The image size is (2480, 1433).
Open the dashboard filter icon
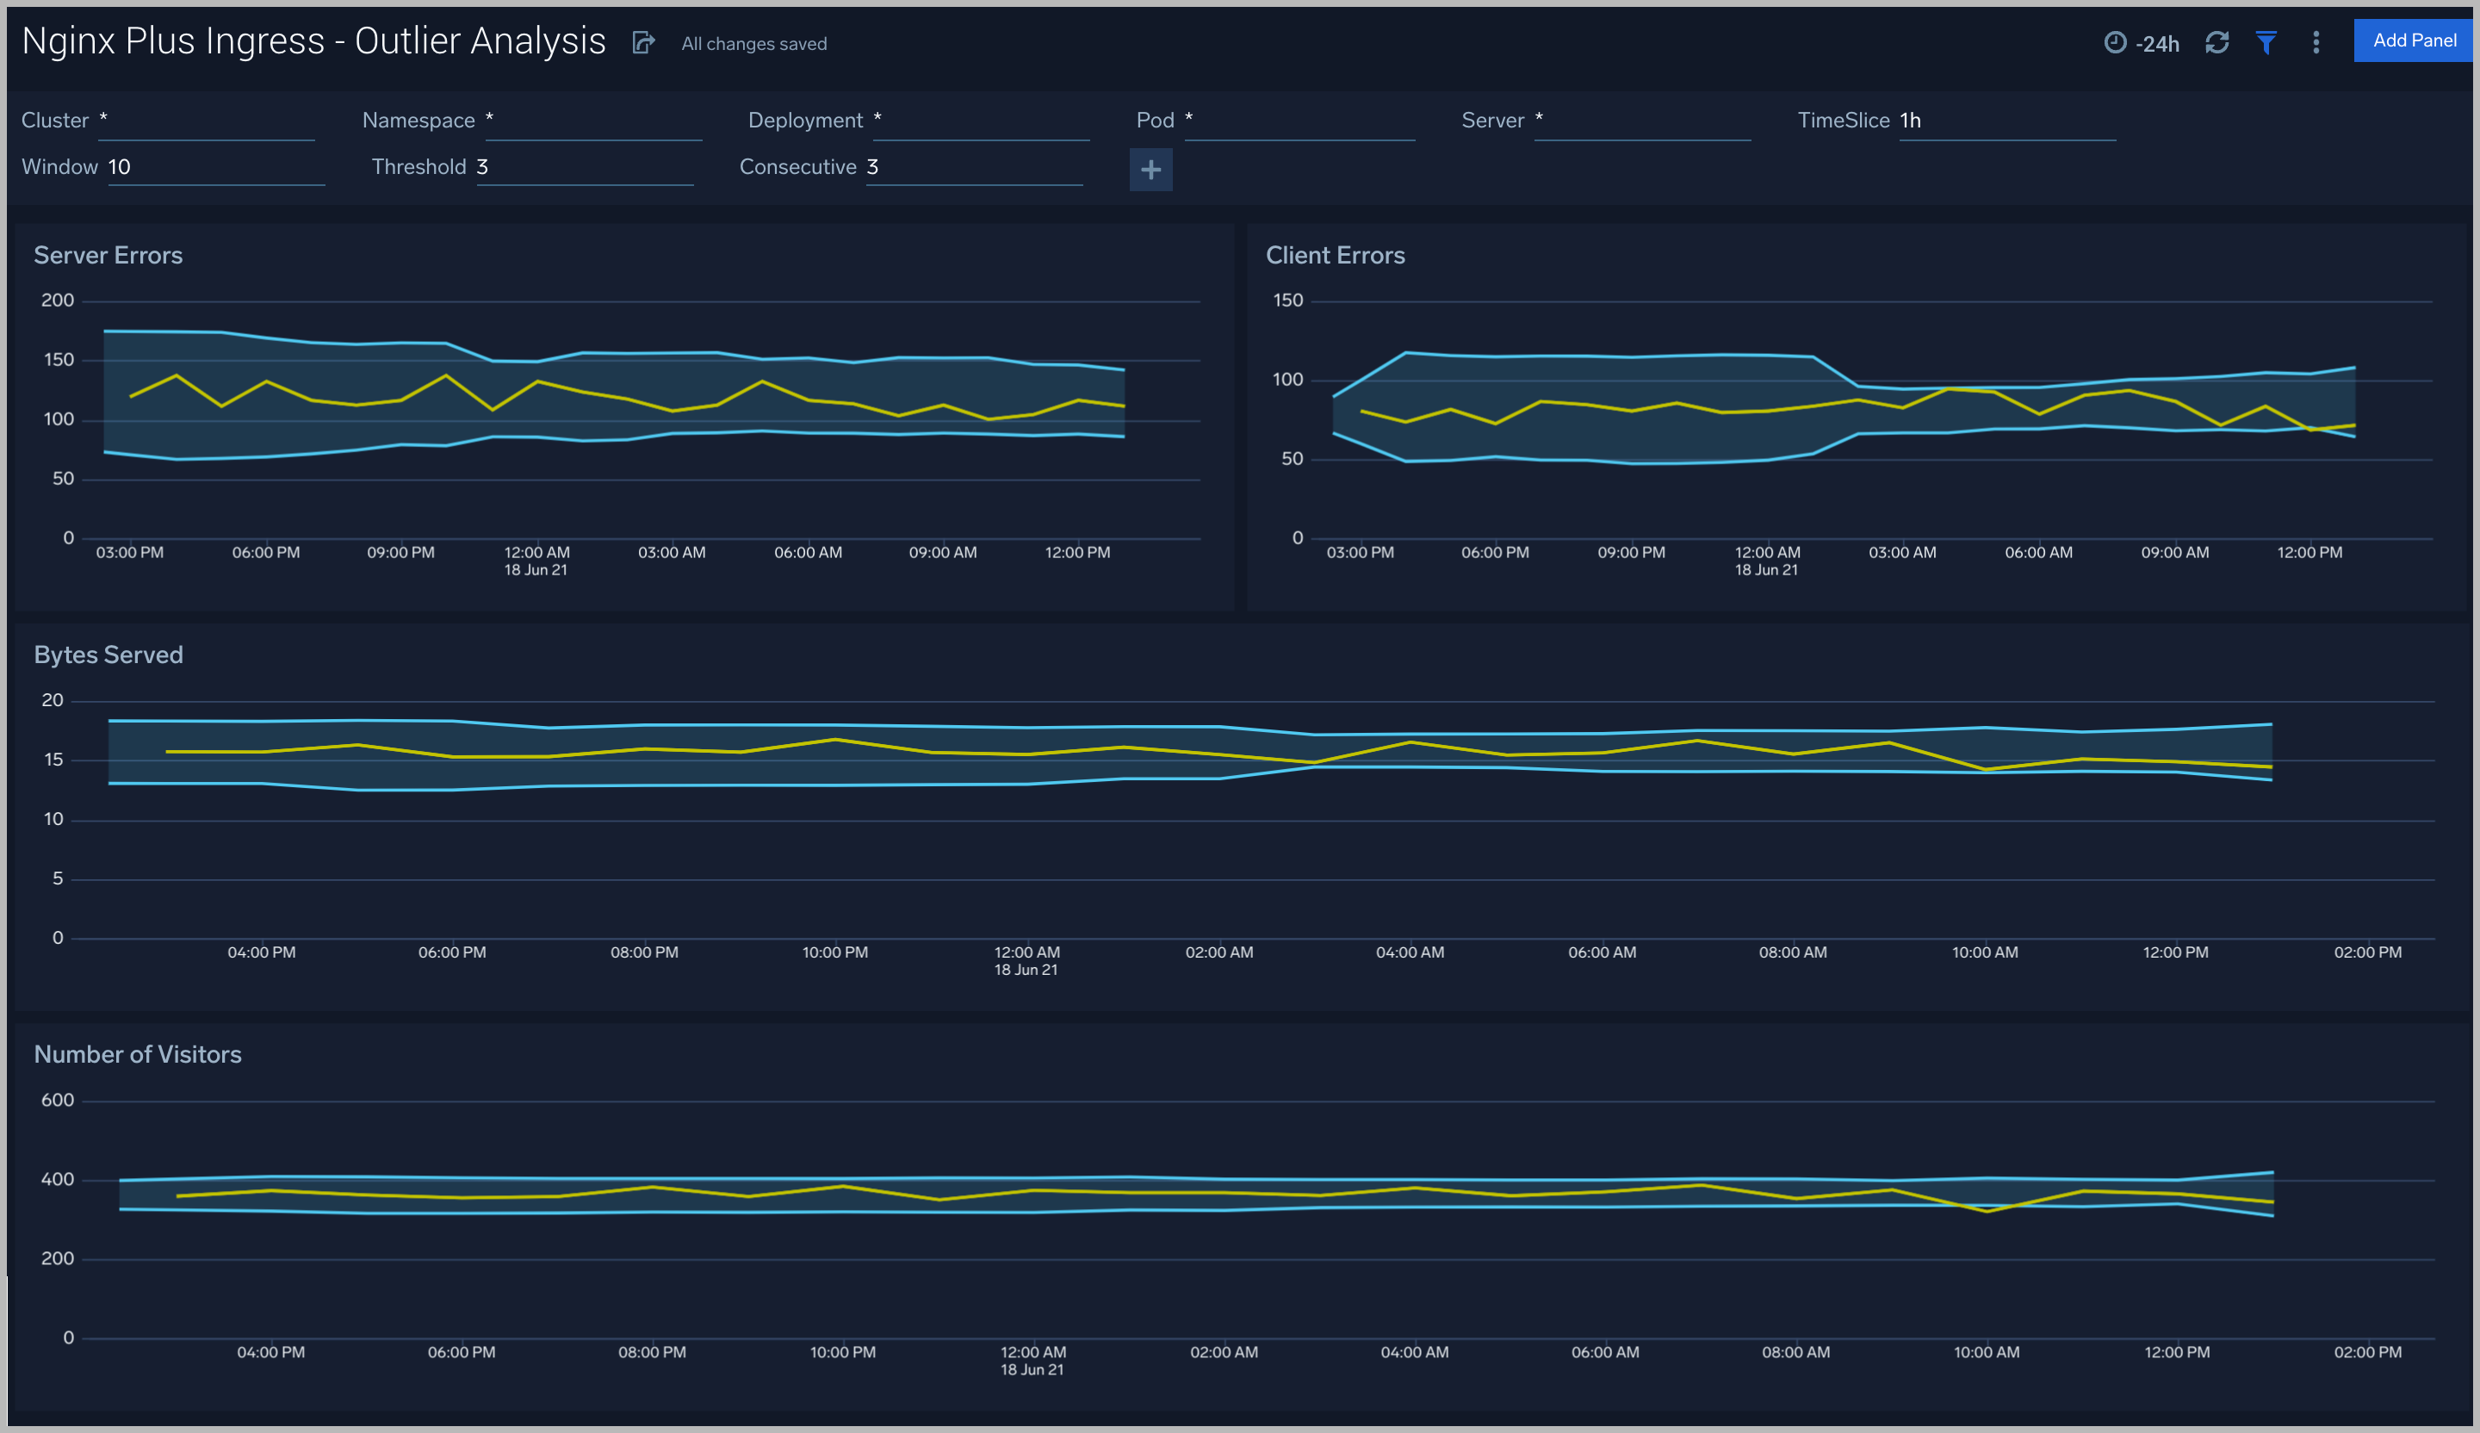[2266, 42]
